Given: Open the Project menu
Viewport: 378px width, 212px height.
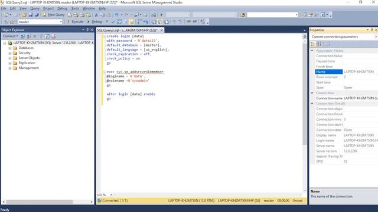Looking at the screenshot, I should coord(48,8).
